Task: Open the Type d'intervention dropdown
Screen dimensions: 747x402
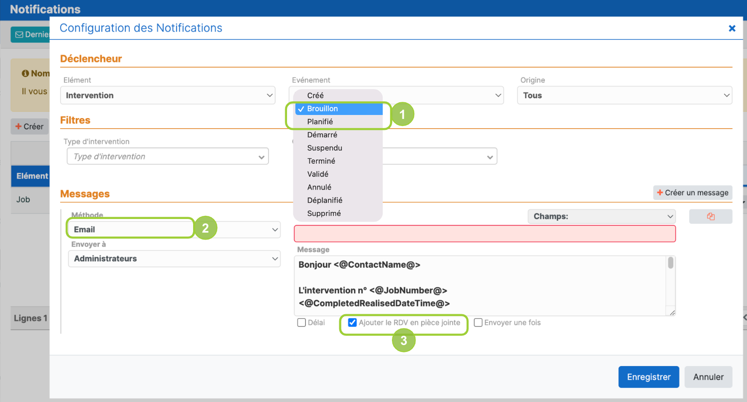Action: point(168,156)
